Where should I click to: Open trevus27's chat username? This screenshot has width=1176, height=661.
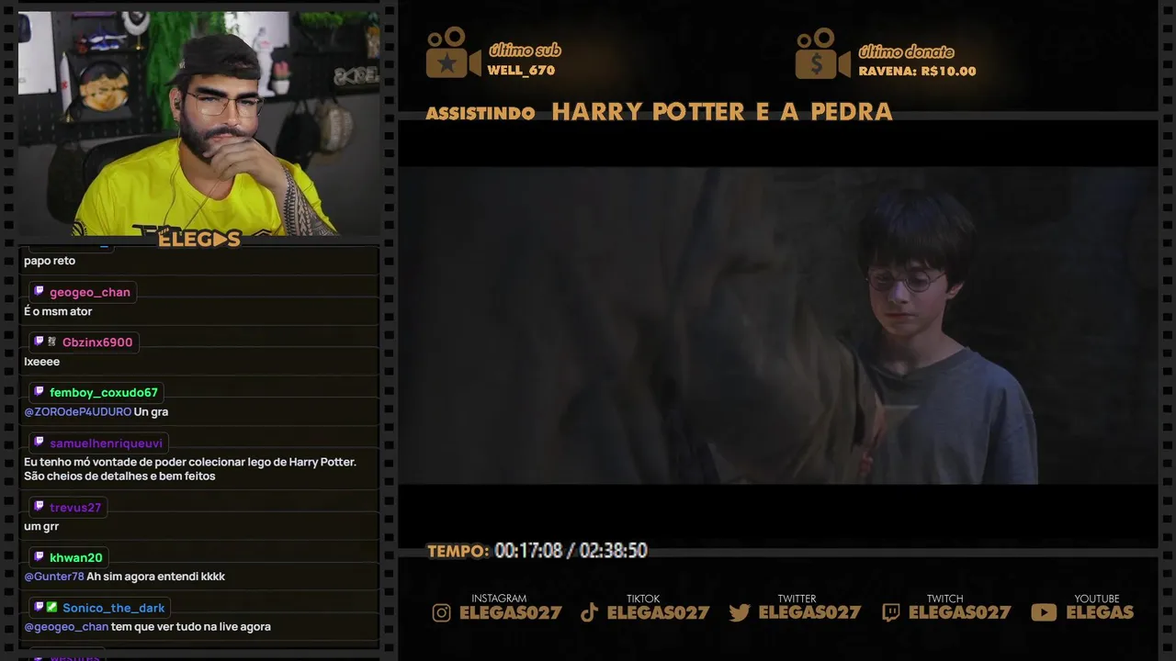tap(75, 507)
